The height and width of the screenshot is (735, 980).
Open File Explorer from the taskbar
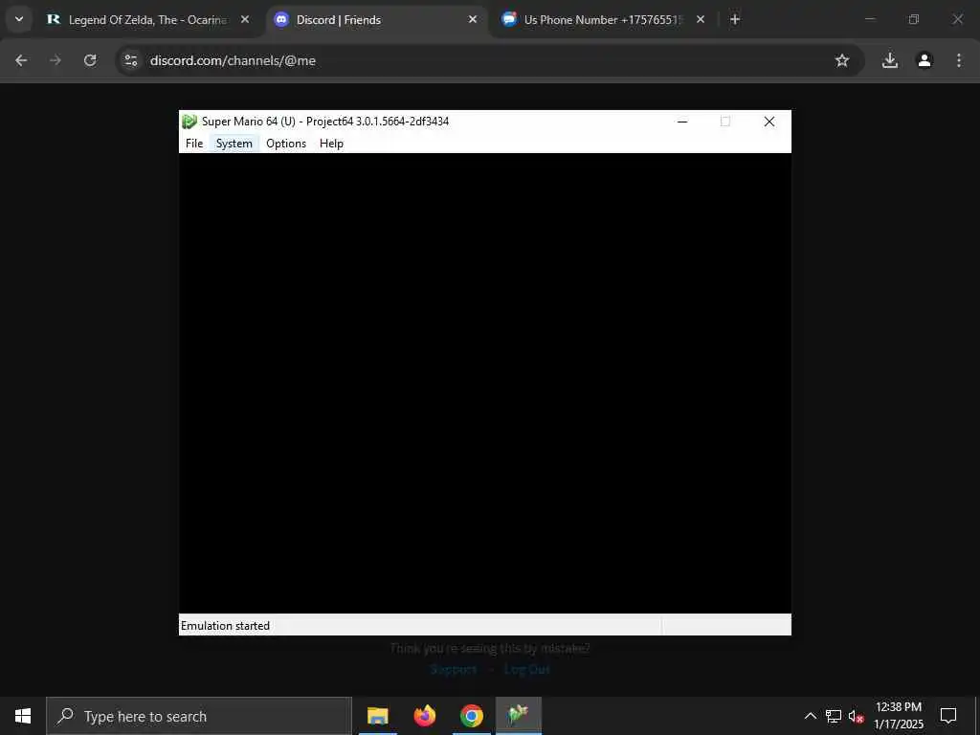coord(377,716)
